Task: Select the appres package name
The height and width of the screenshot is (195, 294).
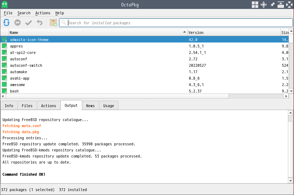Action: click(x=16, y=46)
